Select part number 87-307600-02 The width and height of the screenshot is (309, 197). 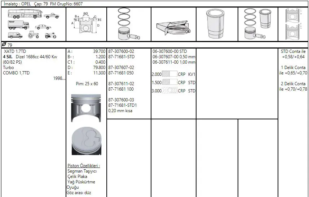121,51
